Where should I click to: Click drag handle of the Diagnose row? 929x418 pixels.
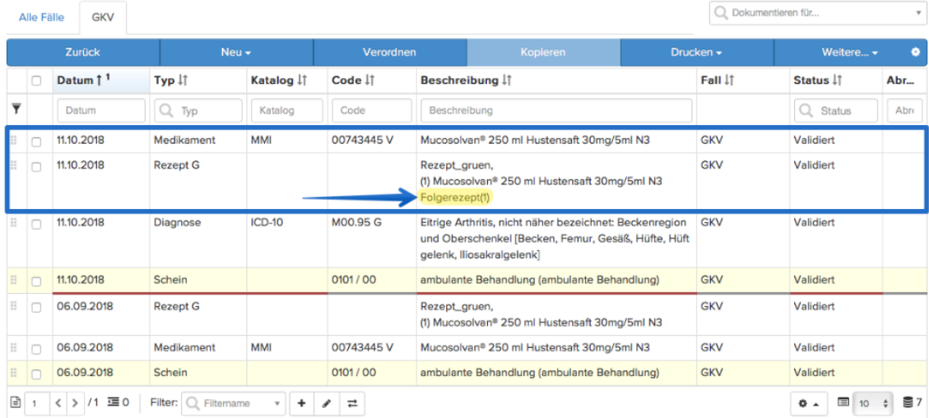pyautogui.click(x=14, y=223)
